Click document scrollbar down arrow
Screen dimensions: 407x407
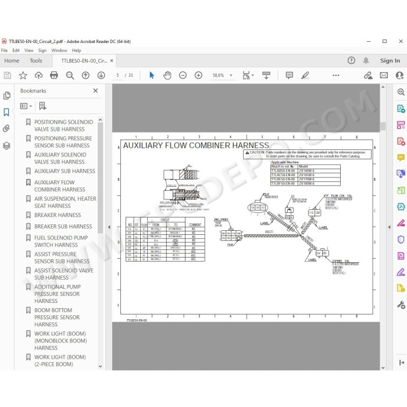click(383, 367)
